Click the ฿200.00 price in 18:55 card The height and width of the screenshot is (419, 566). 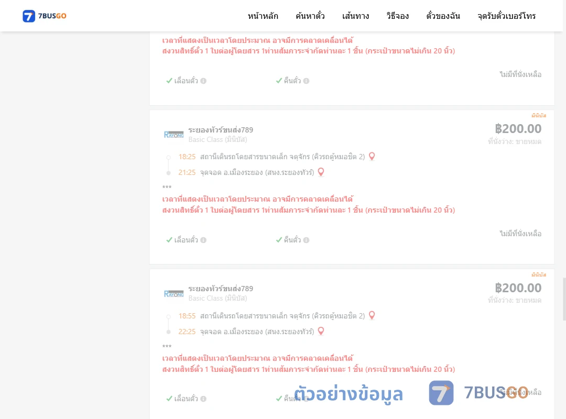tap(518, 288)
